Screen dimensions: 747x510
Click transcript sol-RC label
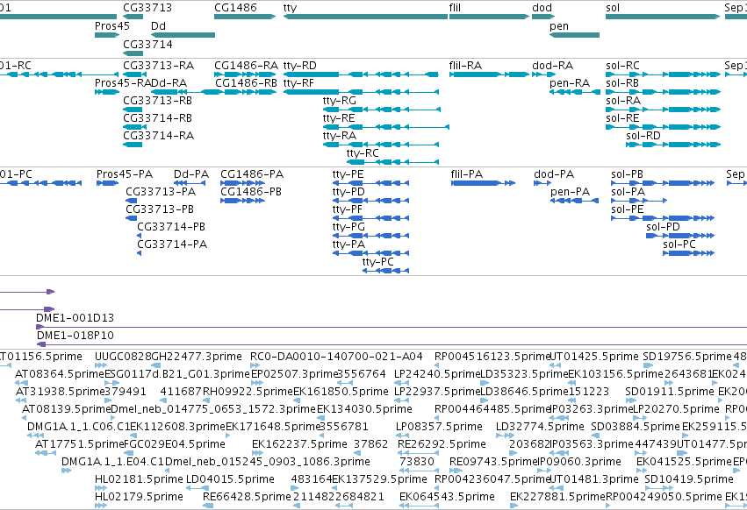[622, 65]
